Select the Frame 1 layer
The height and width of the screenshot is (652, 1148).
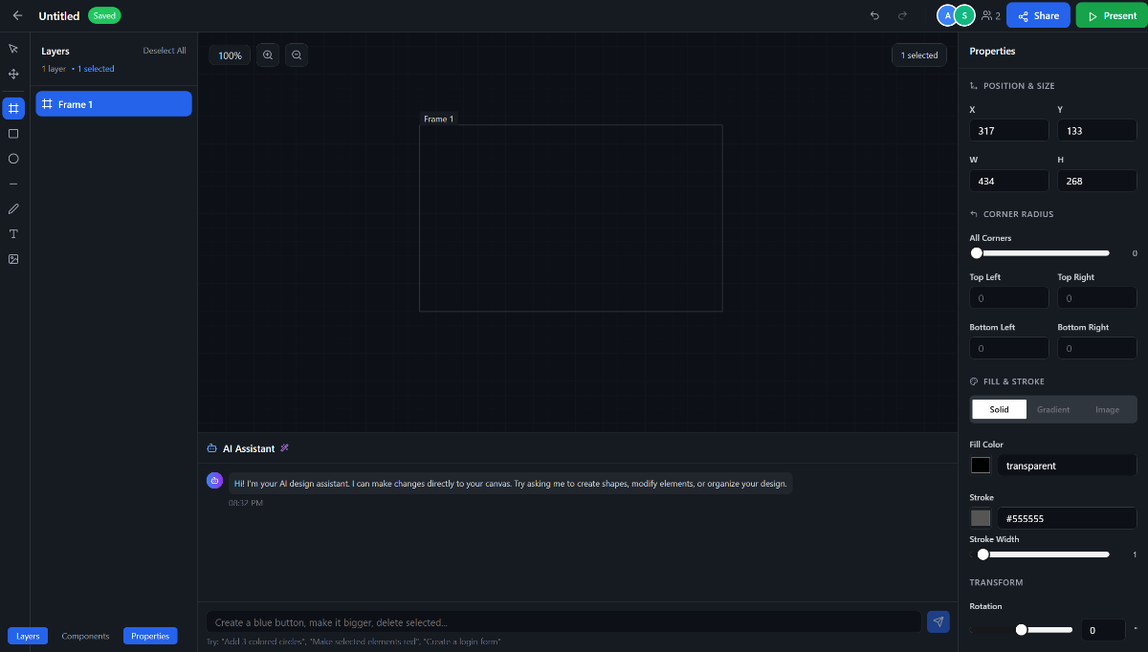tap(114, 103)
